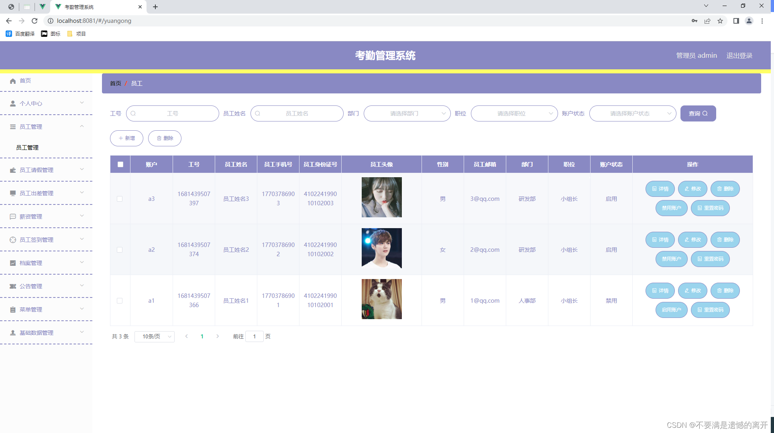Click the 公告管理 sidebar icon
The height and width of the screenshot is (433, 774).
13,286
